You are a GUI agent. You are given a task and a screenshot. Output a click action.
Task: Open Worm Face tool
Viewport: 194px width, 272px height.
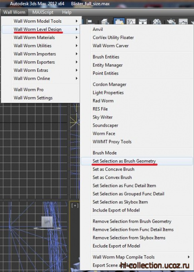[x=104, y=134]
